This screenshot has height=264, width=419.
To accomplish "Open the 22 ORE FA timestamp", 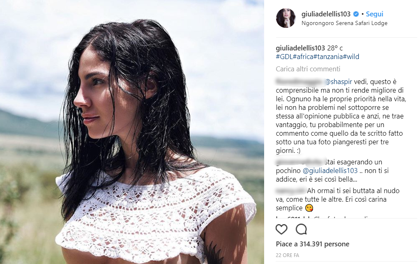I will coord(287,255).
